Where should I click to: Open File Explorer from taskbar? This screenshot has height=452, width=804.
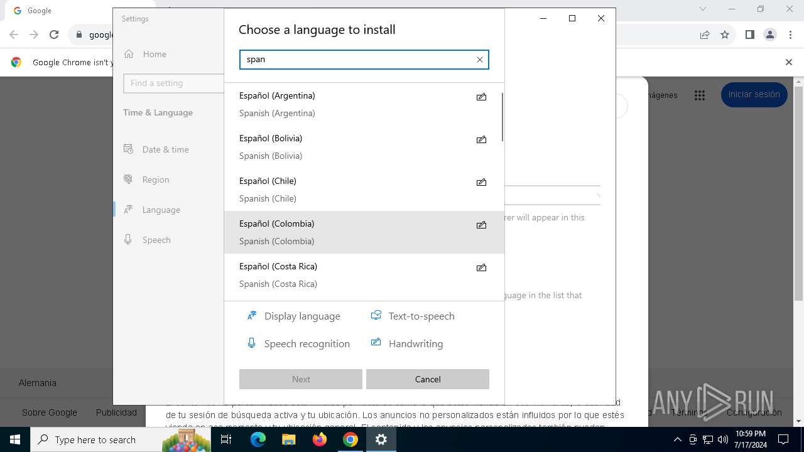(288, 439)
